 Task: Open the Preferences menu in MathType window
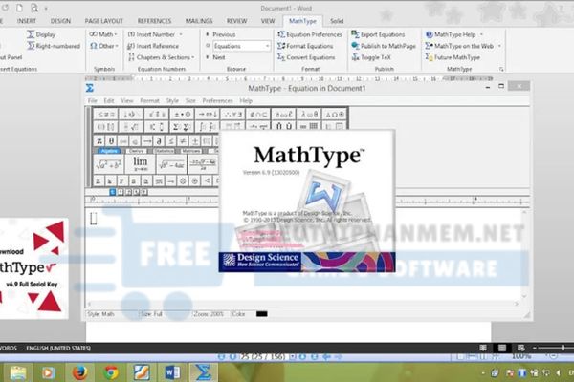(217, 100)
